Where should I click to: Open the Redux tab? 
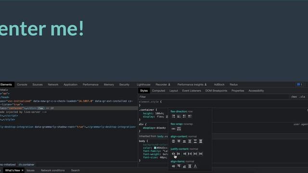234,85
